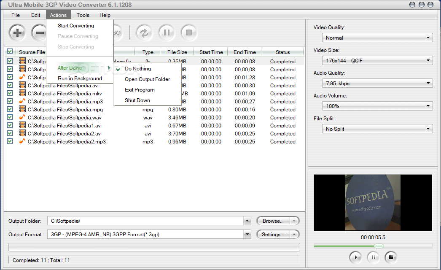Uncheck the Softpedia.mkv file checkbox

click(x=10, y=93)
